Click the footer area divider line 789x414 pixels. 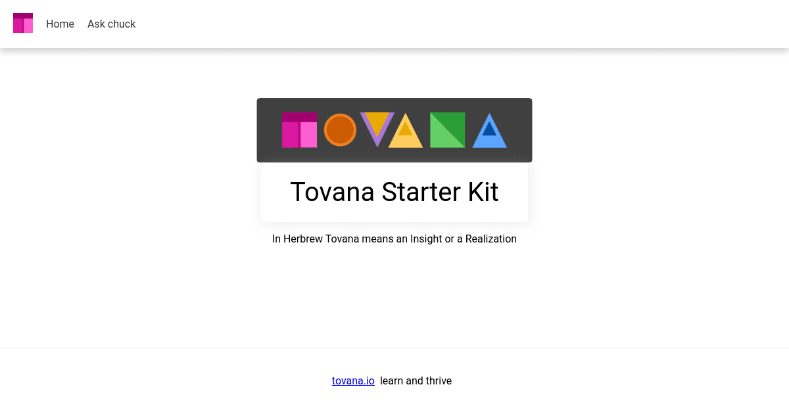click(x=394, y=348)
